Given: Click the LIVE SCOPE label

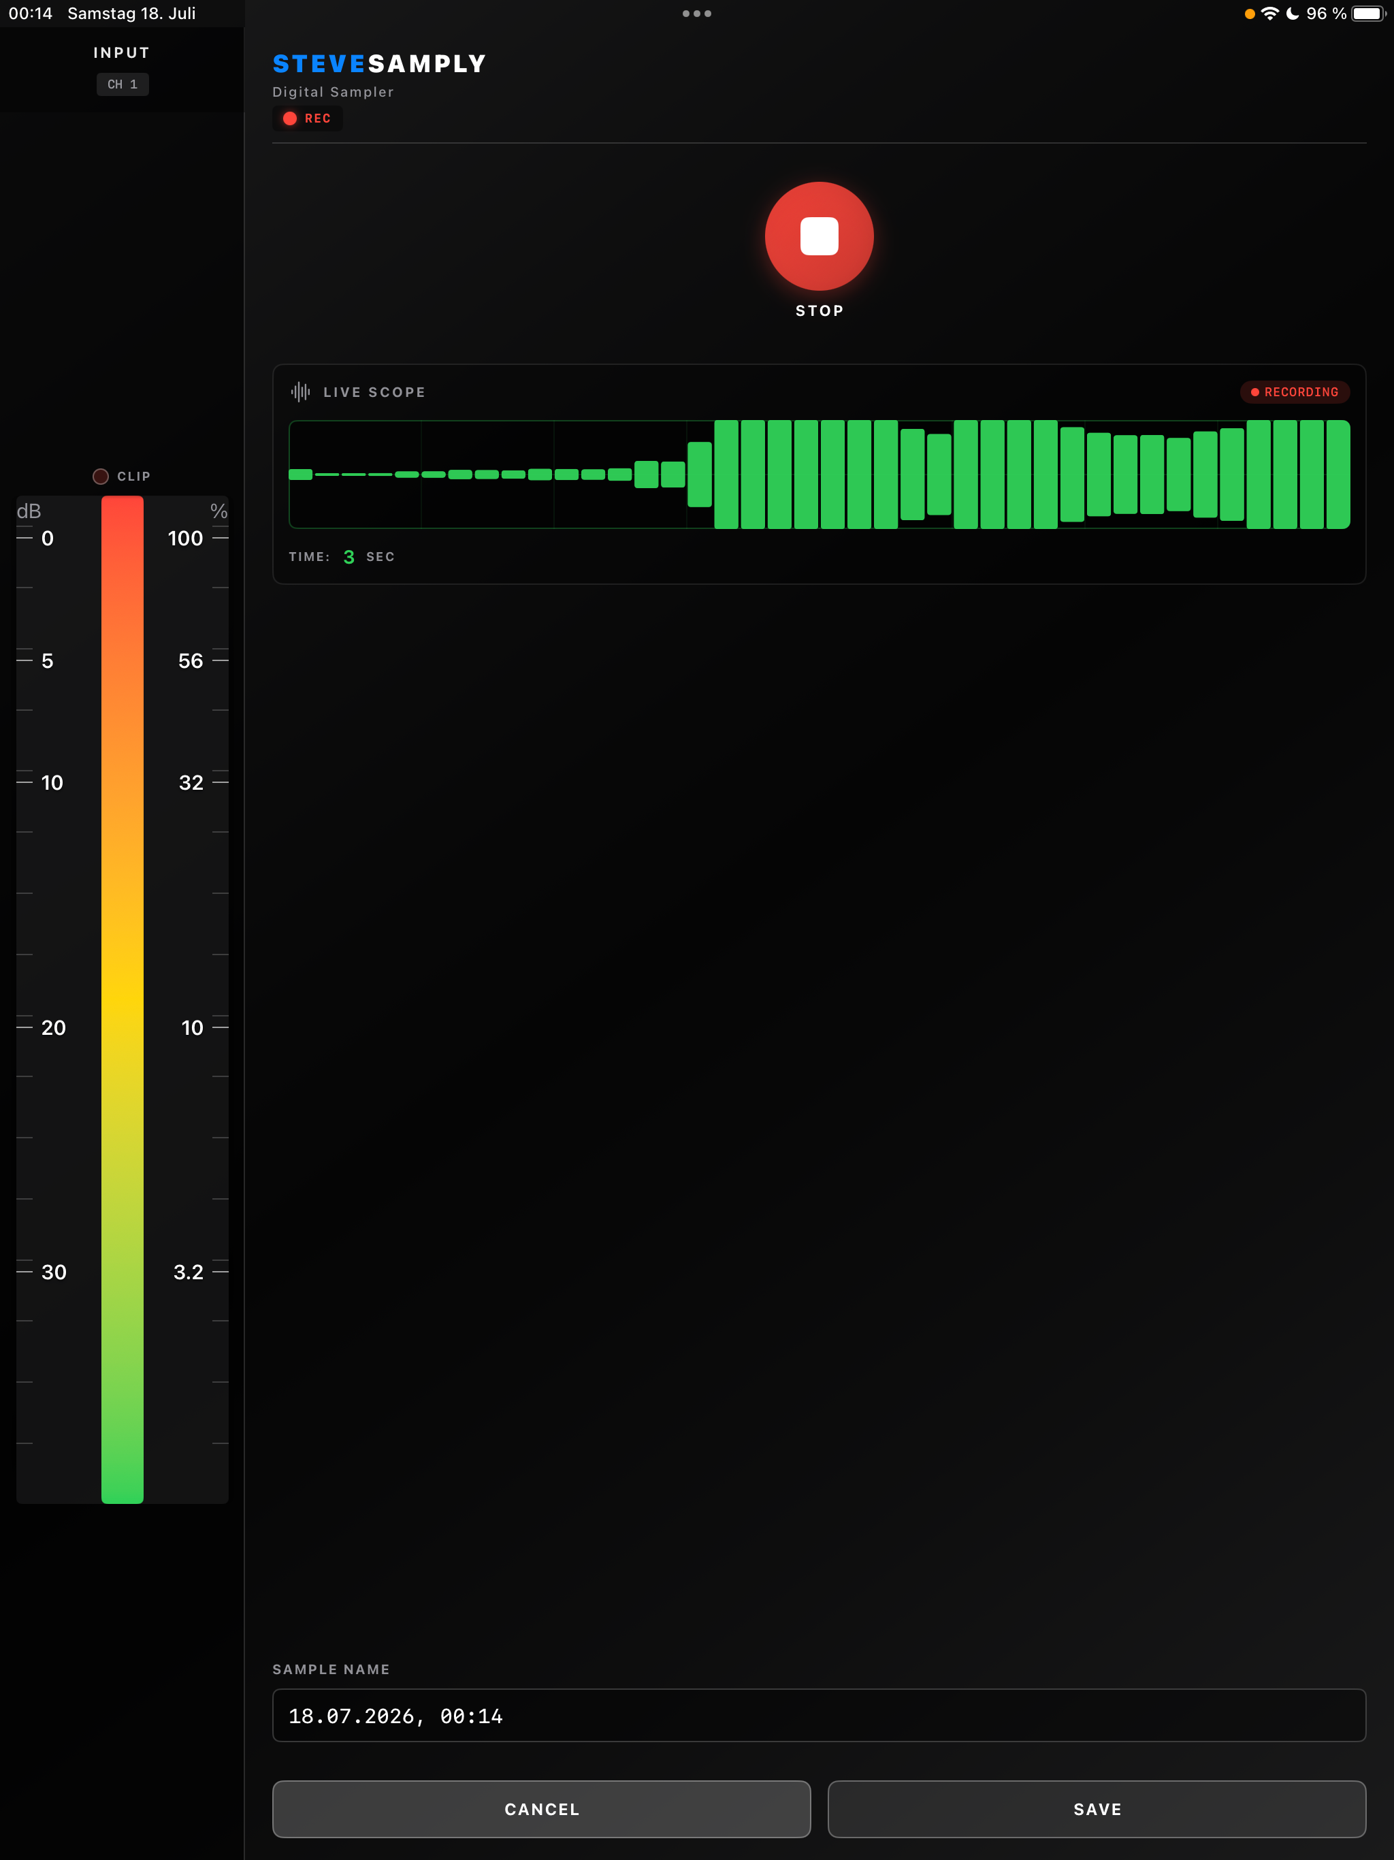Looking at the screenshot, I should [374, 392].
